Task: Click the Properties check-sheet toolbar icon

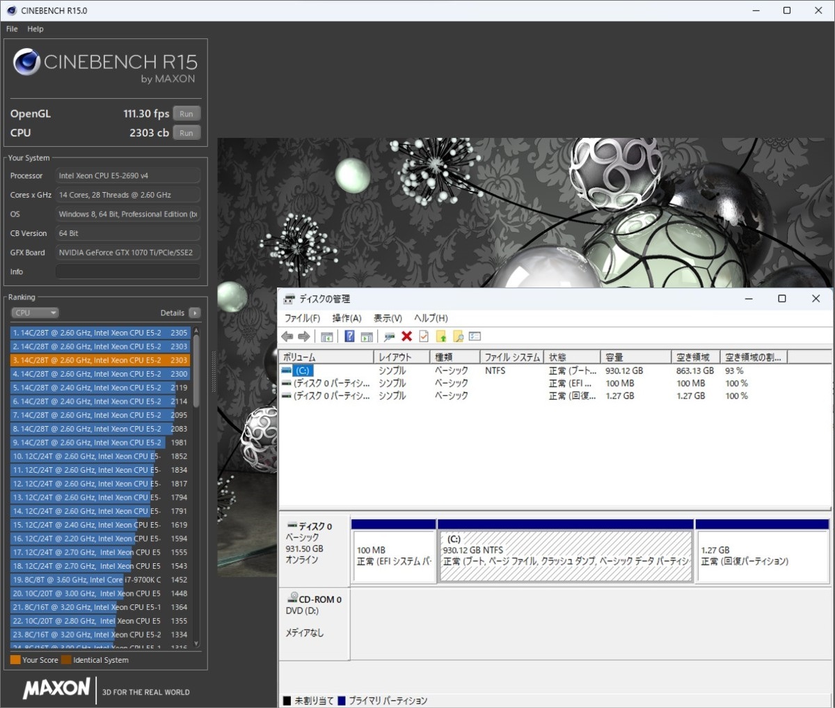Action: (x=423, y=336)
